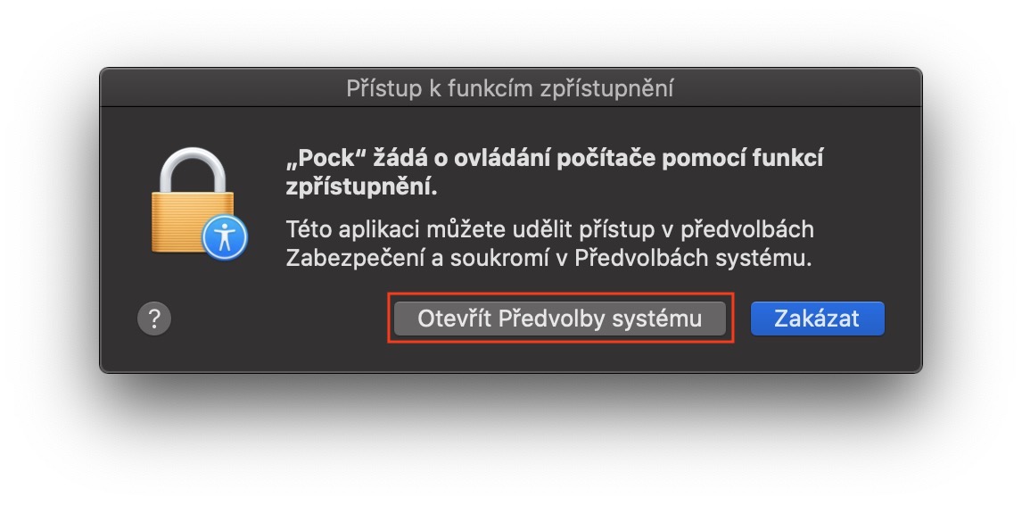Click the blue accessibility badge icon
This screenshot has width=1022, height=505.
coord(224,236)
